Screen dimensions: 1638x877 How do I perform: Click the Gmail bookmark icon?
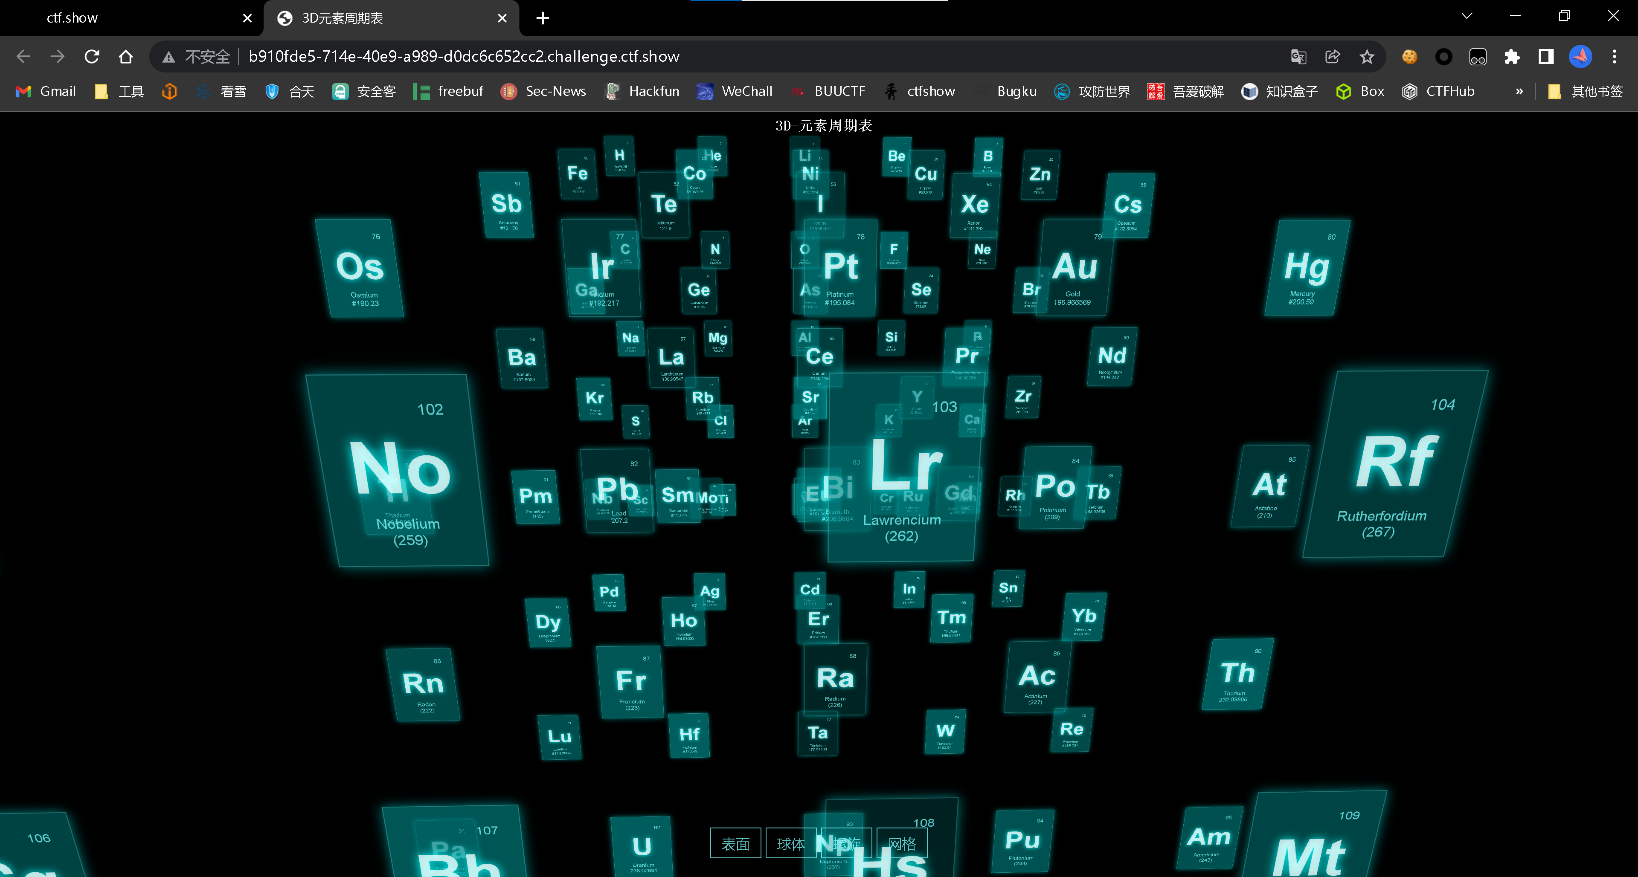tap(22, 91)
